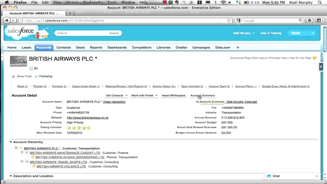
Task: Click the Facebook icon under account title
Action: coord(36,68)
